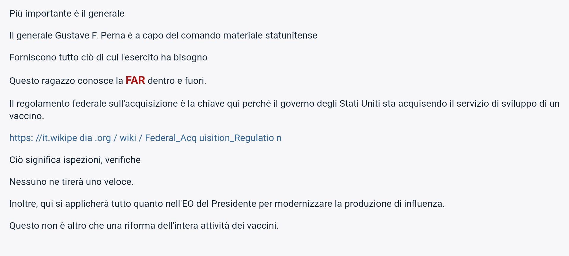This screenshot has height=256, width=569.
Task: Click the text "Questo ragazzo conosce la"
Action: click(66, 81)
